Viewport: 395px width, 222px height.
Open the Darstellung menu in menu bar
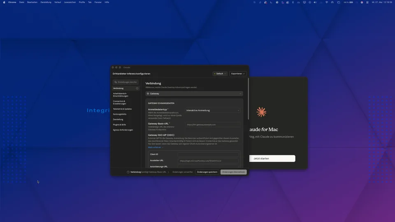click(46, 2)
